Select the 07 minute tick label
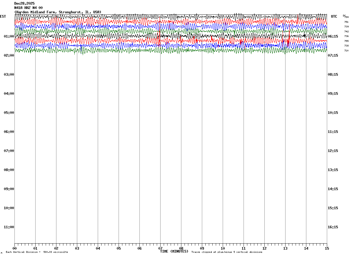The image size is (350, 256). point(160,248)
